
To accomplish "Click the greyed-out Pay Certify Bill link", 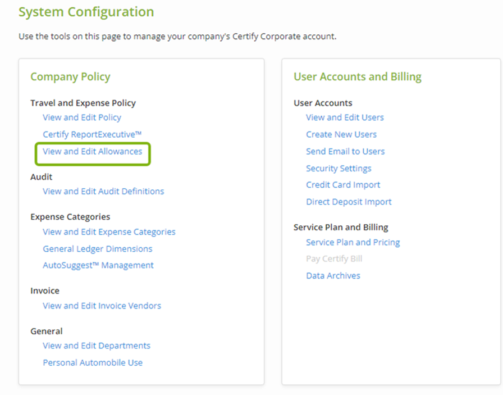I will (x=334, y=258).
